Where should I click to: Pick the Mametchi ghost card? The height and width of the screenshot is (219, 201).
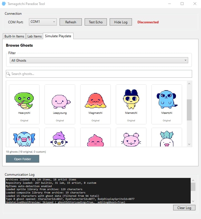pyautogui.click(x=131, y=104)
